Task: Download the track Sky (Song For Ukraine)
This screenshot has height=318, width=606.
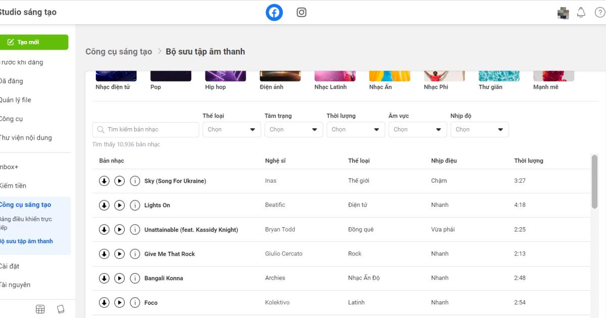Action: pos(104,181)
